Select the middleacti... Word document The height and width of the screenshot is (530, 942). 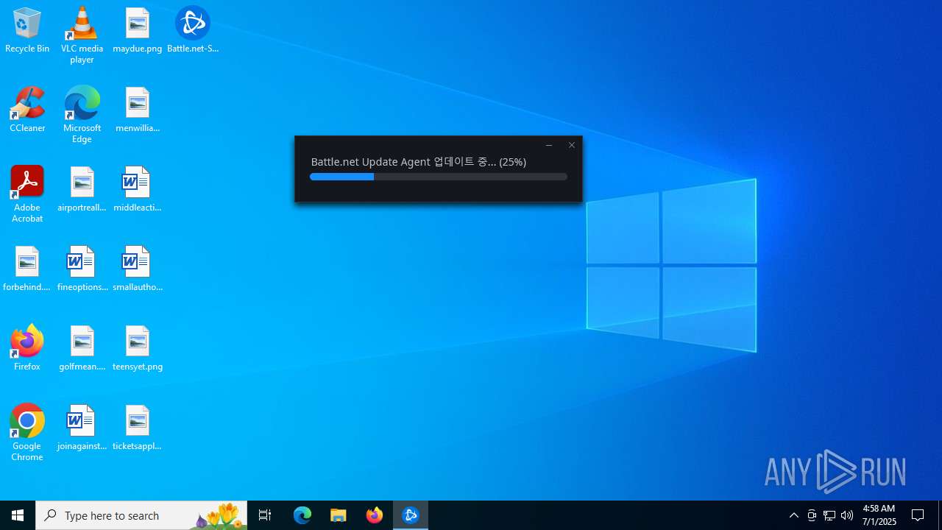click(137, 189)
